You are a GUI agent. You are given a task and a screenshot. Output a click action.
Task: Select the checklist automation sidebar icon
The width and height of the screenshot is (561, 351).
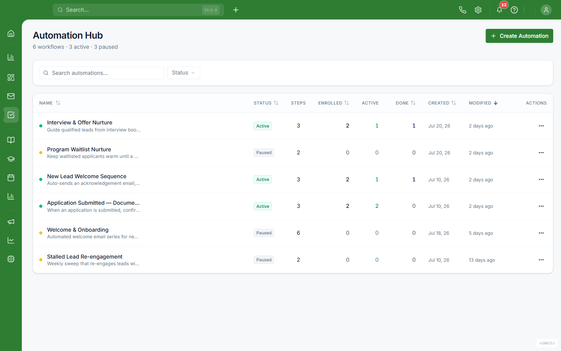point(11,115)
